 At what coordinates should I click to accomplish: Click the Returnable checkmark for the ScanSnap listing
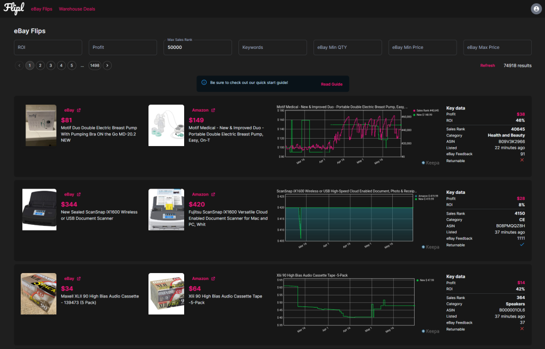(522, 244)
